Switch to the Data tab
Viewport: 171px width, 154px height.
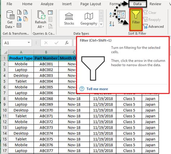click(137, 4)
